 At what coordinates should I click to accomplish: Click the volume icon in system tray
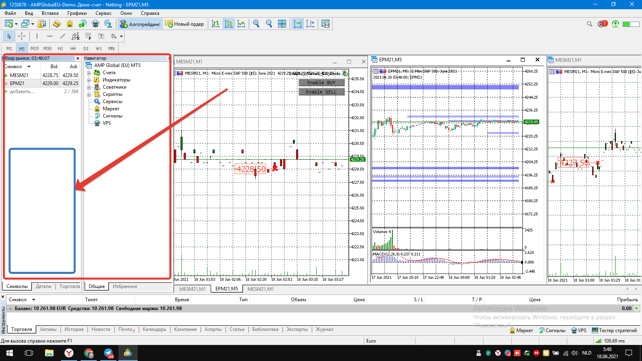(575, 353)
